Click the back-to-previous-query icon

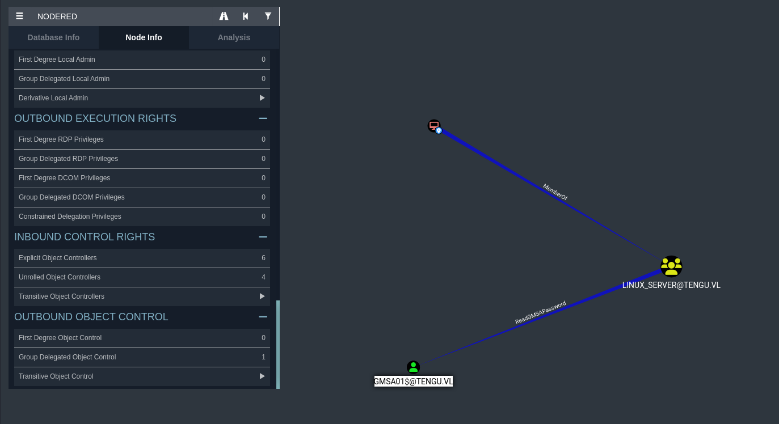pos(246,16)
